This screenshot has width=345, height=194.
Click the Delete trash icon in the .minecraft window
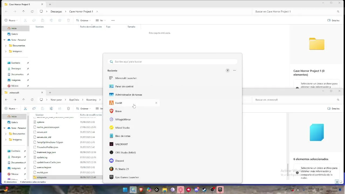[68, 109]
